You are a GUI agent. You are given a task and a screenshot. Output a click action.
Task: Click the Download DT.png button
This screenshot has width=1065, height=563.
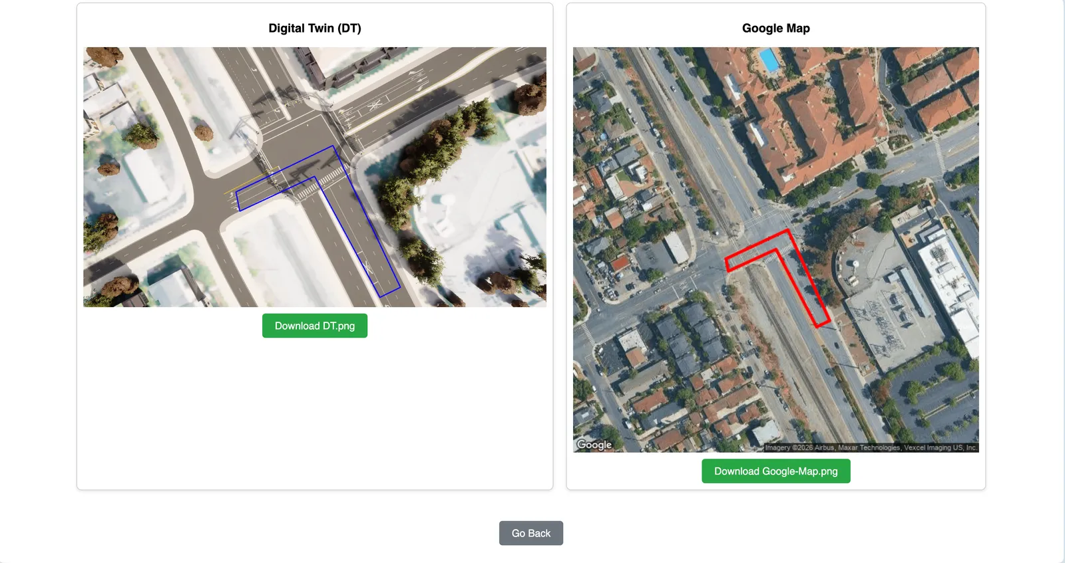(x=315, y=326)
